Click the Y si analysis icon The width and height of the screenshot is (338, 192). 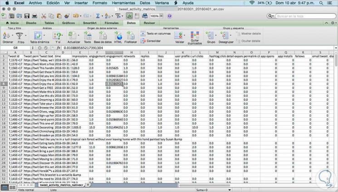pos(57,36)
